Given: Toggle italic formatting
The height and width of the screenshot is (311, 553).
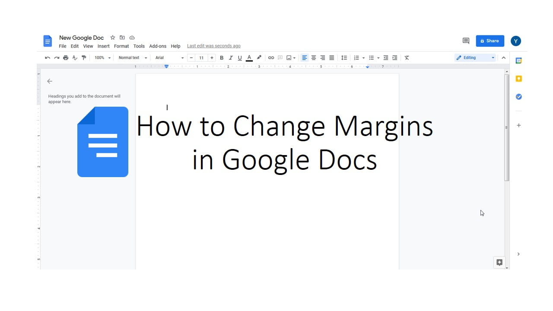Looking at the screenshot, I should tap(231, 58).
